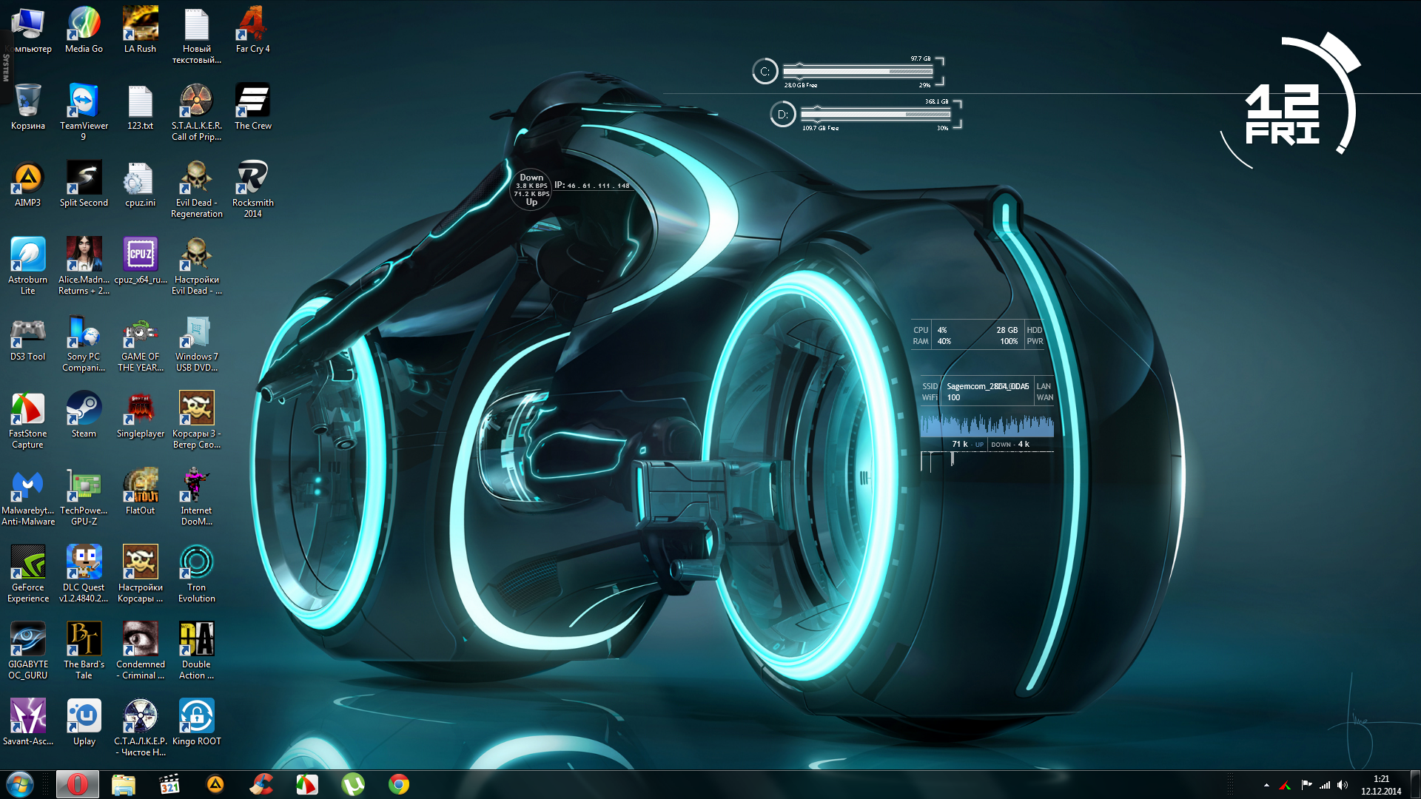
Task: Launch FastStone Capture from the desktop
Action: 27,421
